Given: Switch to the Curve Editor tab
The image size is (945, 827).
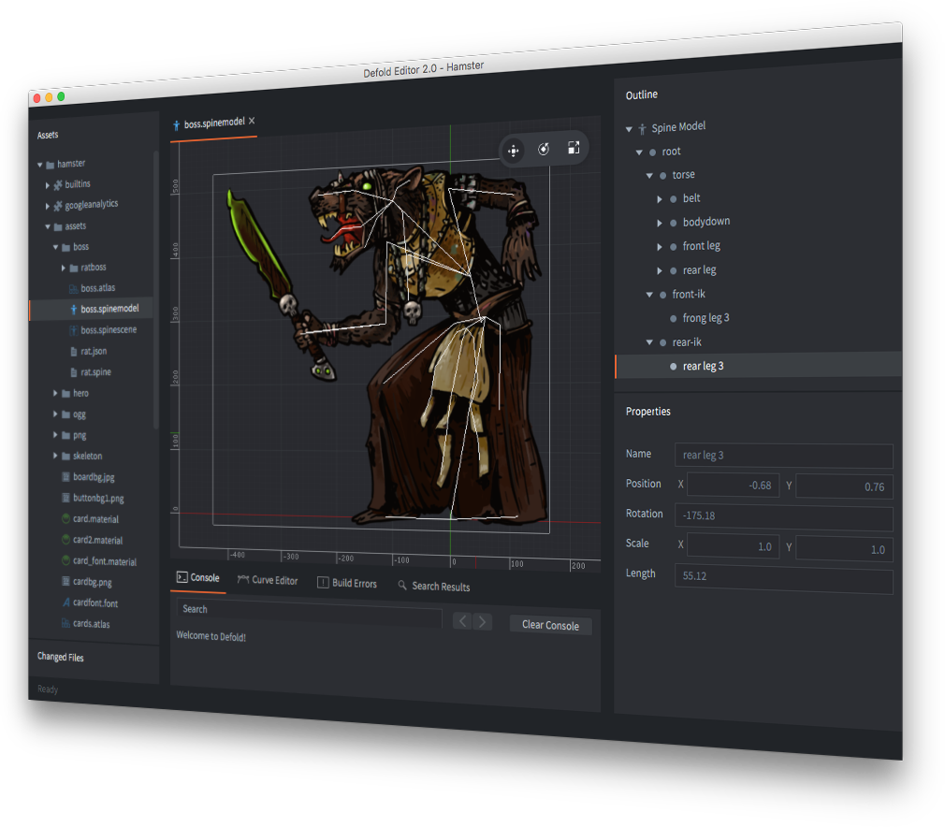Looking at the screenshot, I should point(268,580).
